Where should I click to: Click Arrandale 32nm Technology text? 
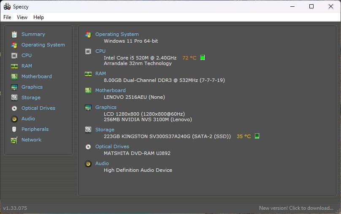pos(138,63)
